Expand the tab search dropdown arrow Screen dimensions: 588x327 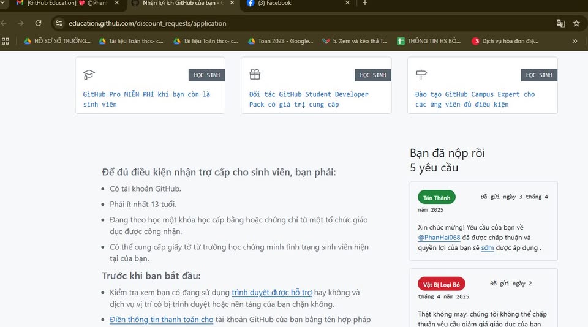(3, 2)
